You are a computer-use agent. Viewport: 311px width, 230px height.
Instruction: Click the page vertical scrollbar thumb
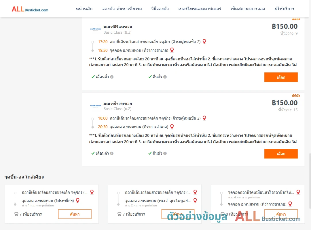tap(310, 181)
